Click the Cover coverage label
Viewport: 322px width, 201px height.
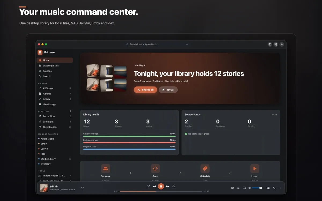91,134
